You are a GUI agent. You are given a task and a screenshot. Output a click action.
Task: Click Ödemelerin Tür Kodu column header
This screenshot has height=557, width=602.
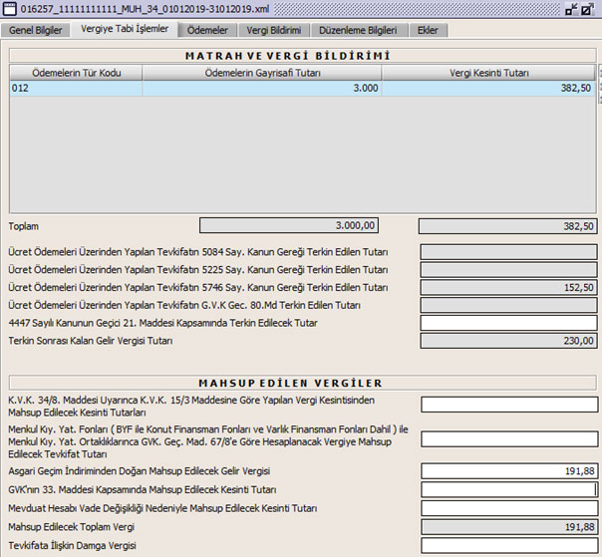(x=76, y=73)
